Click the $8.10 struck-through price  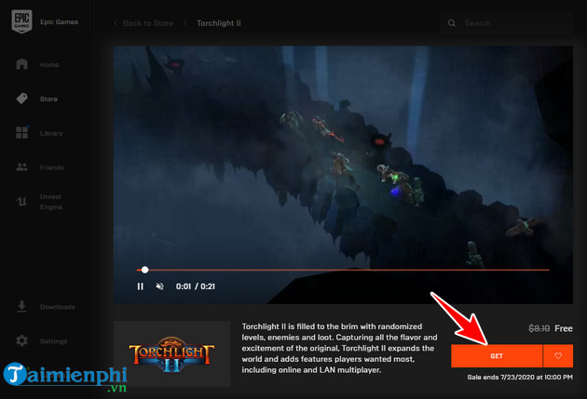(x=539, y=328)
